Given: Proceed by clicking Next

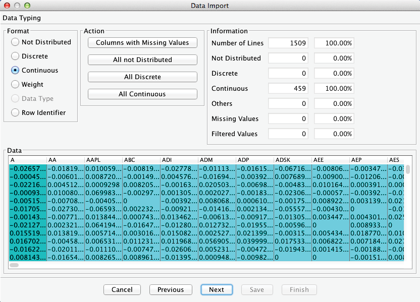Looking at the screenshot, I should tap(217, 290).
